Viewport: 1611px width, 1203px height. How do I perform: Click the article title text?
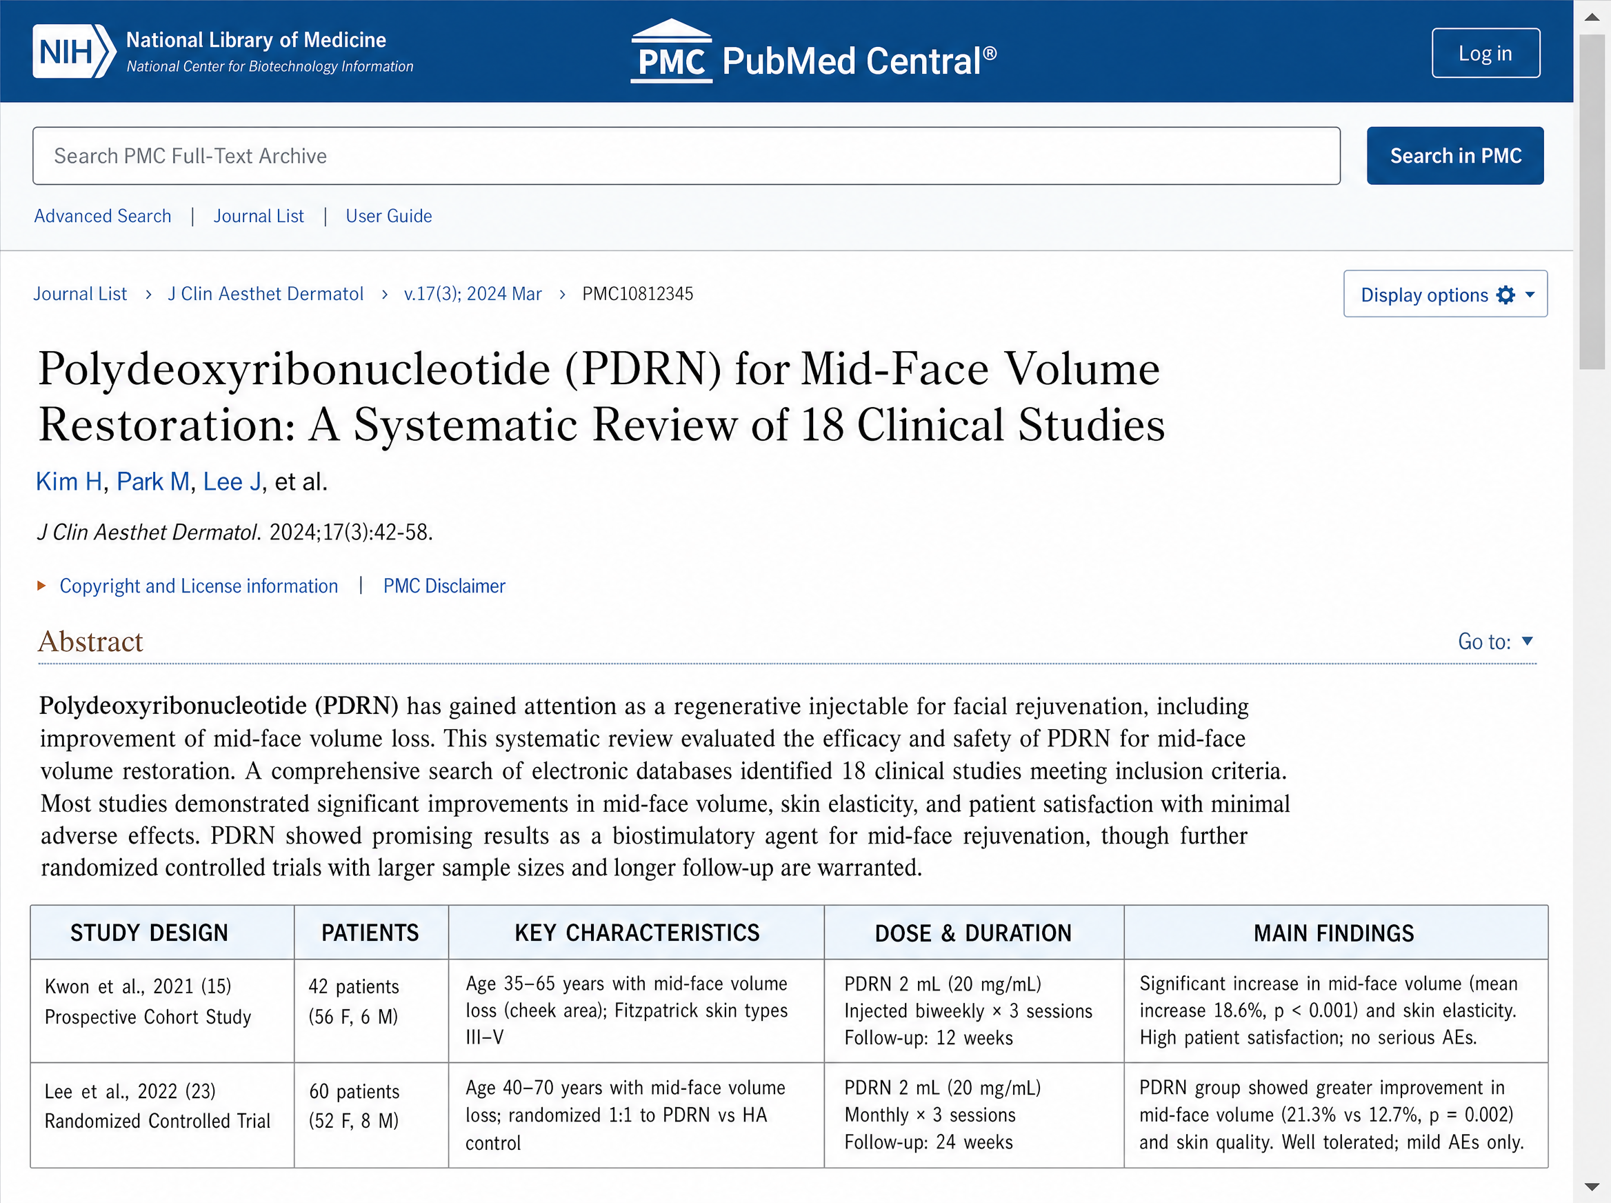[x=601, y=396]
